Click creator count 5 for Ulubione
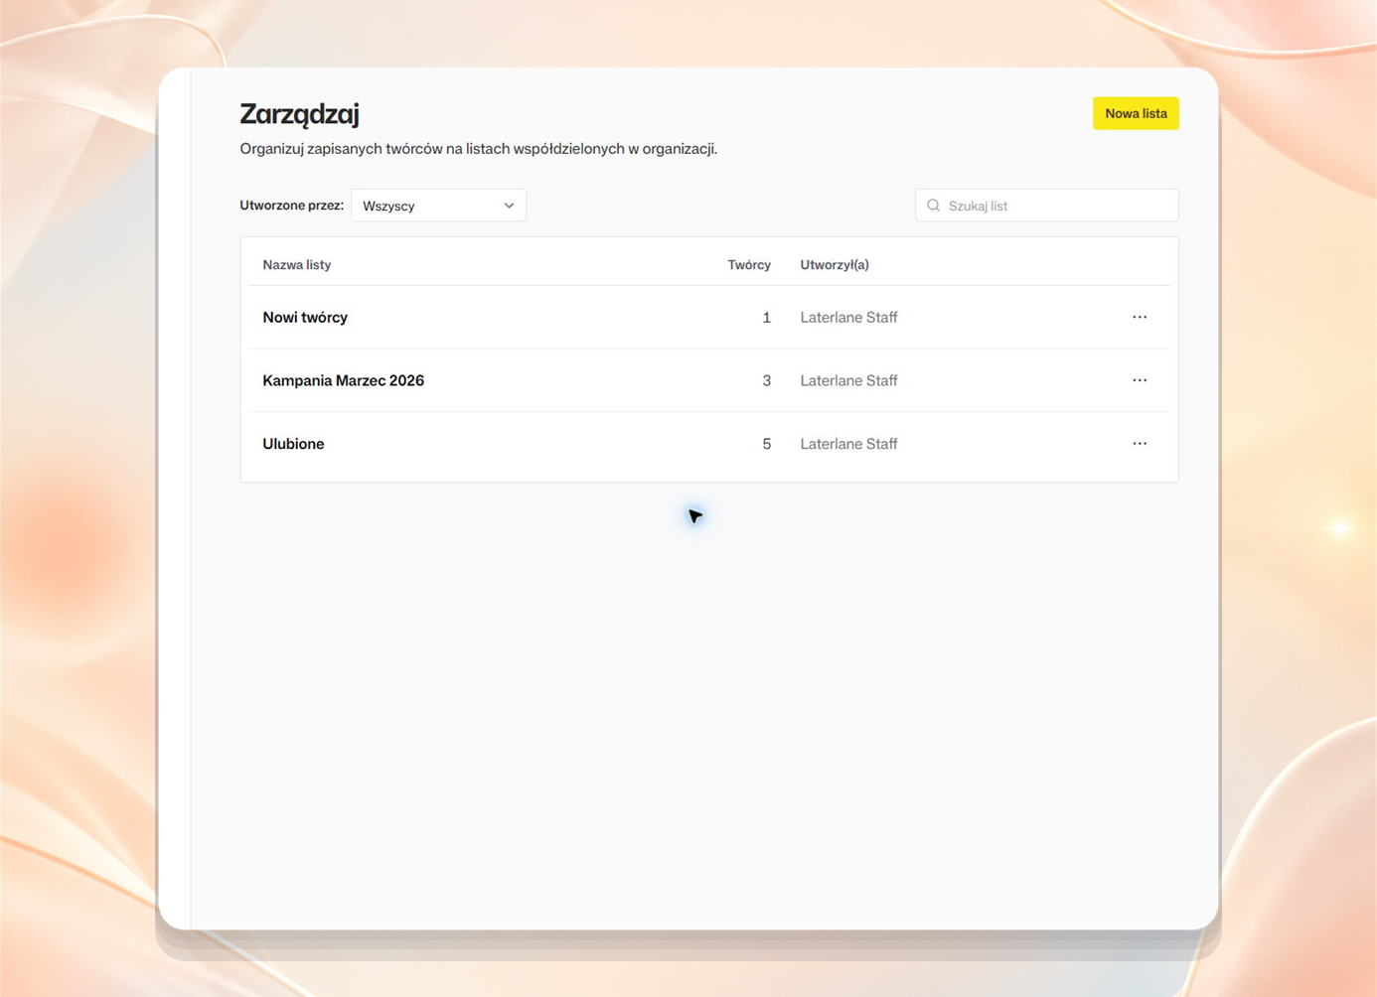Screen dimensions: 1377x997 [766, 444]
